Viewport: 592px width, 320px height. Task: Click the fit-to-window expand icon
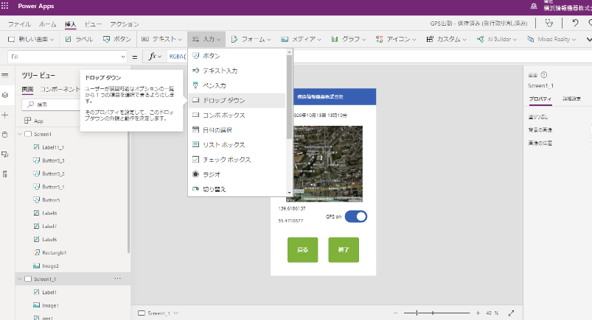pos(512,313)
